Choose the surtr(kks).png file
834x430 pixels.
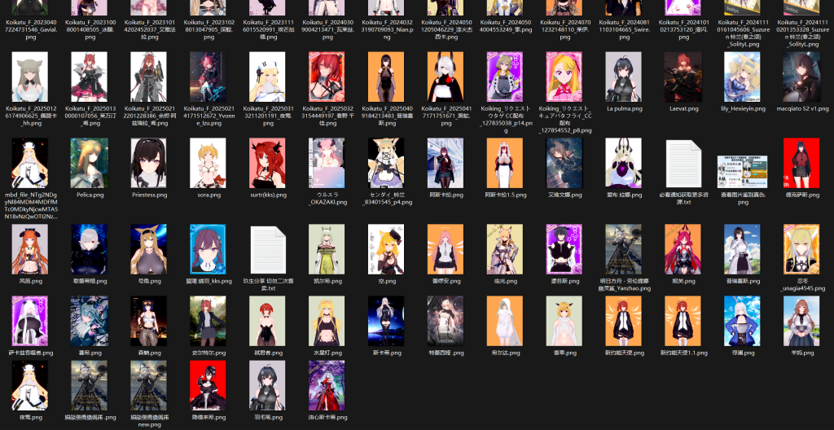(x=267, y=163)
